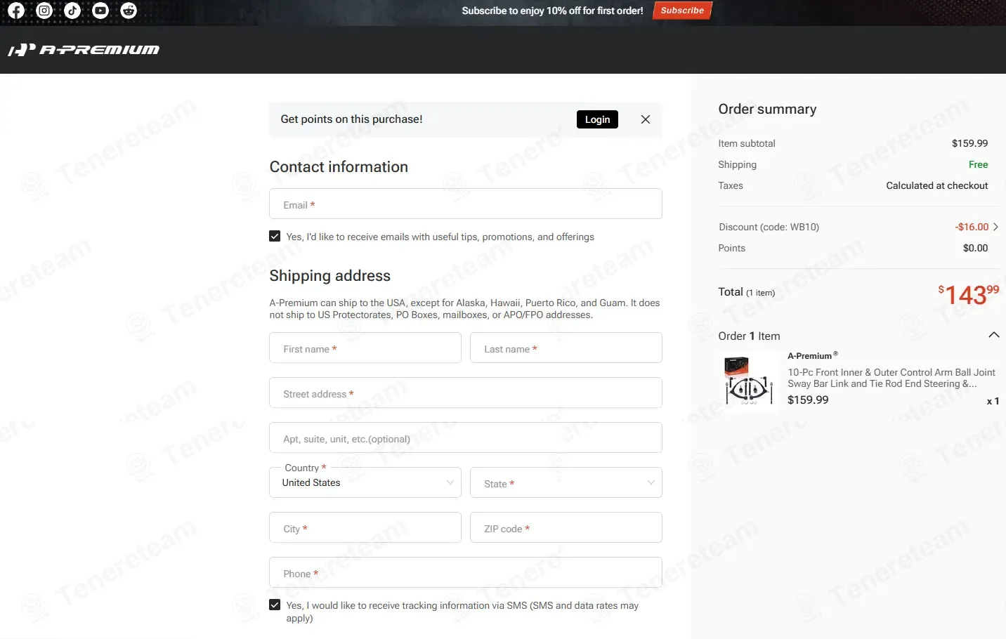Expand the discount details chevron
Viewport: 1006px width, 639px height.
(x=995, y=227)
